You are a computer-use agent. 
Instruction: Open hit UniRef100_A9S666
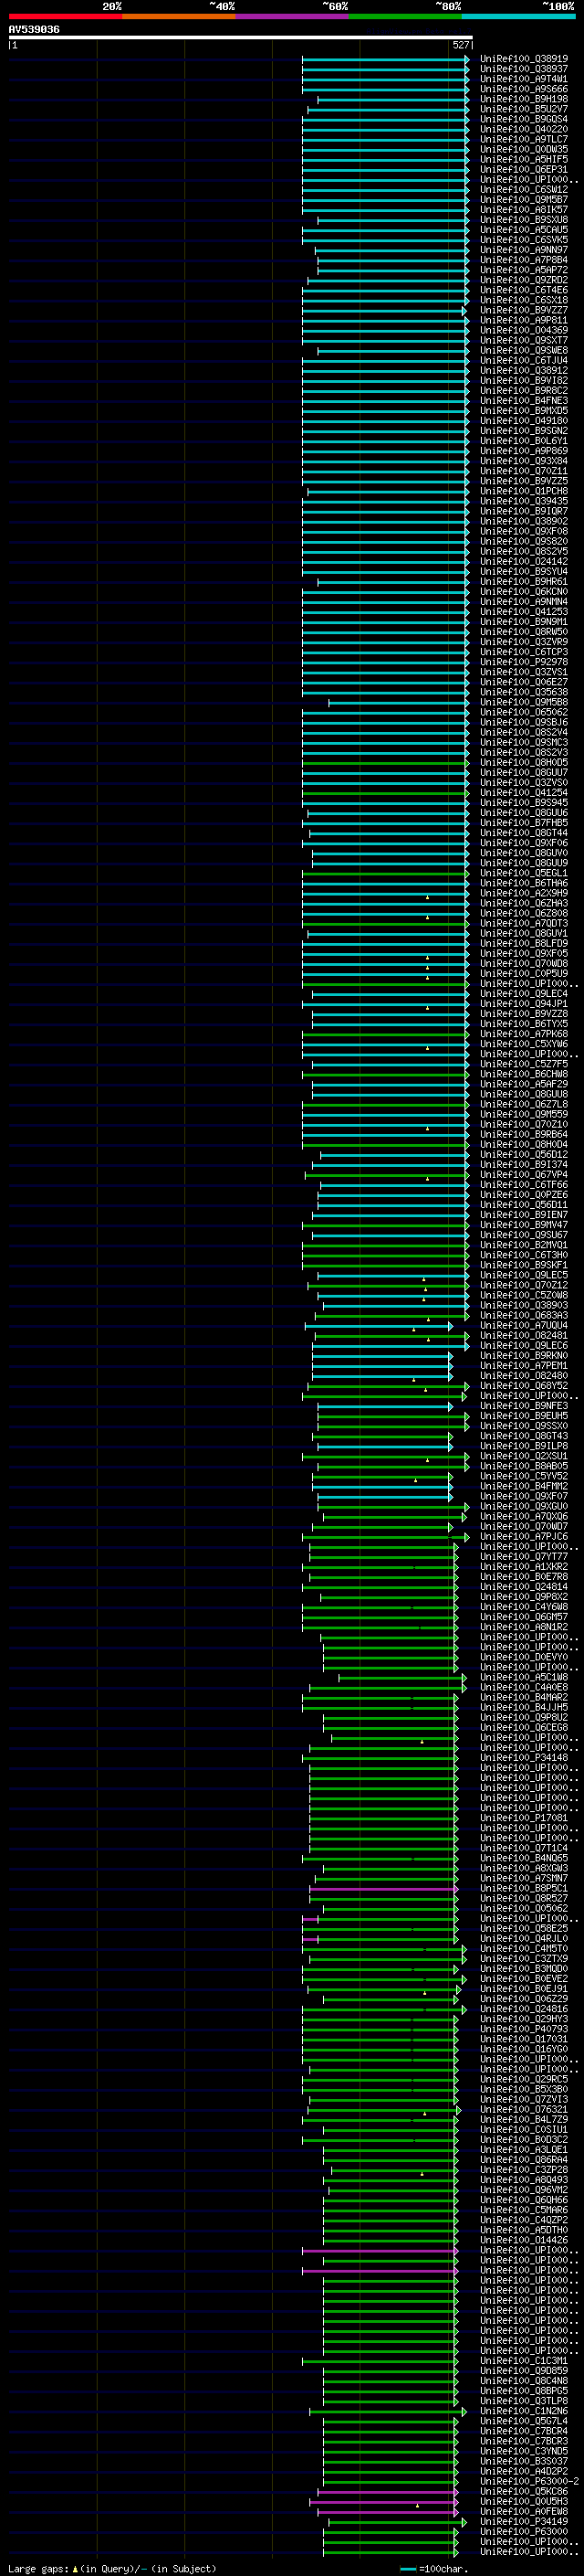(x=523, y=89)
